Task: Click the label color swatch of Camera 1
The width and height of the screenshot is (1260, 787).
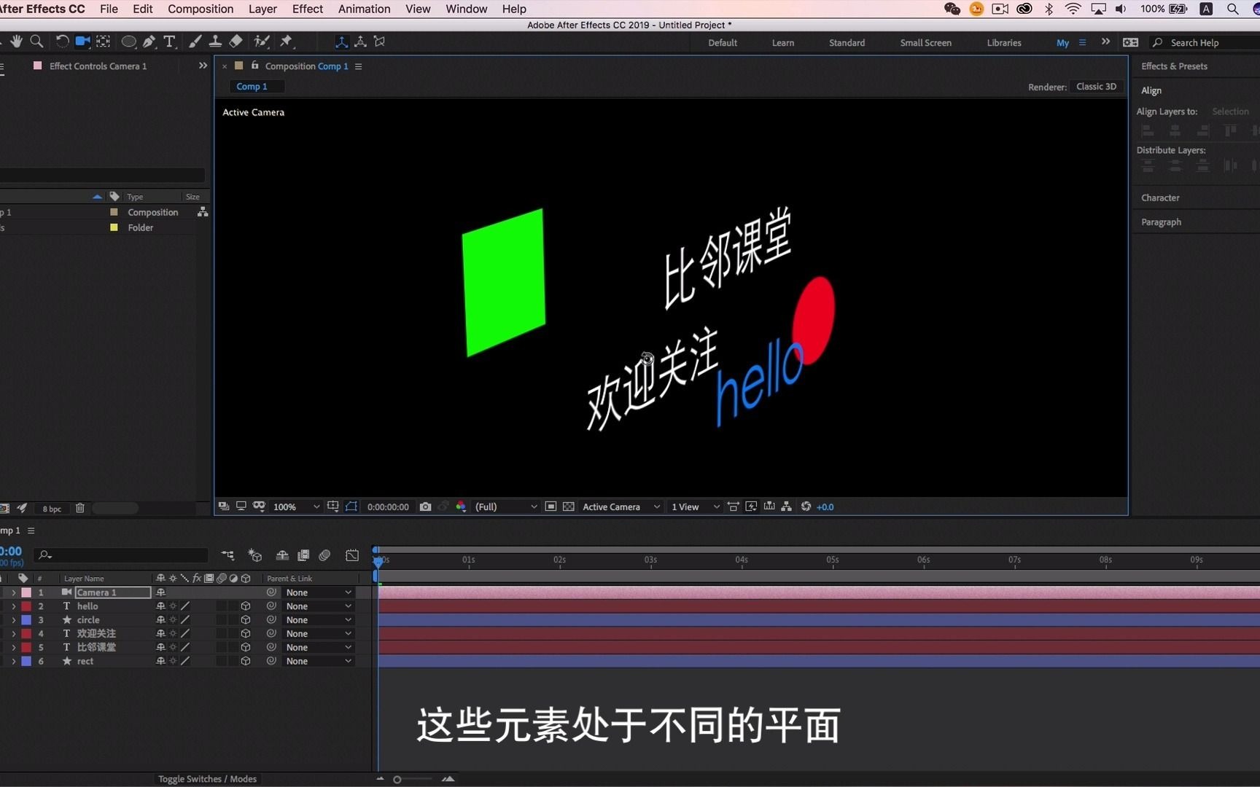Action: point(26,592)
